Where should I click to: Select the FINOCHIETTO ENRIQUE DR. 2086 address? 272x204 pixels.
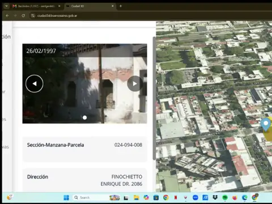[121, 180]
